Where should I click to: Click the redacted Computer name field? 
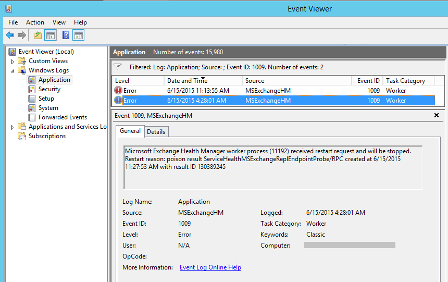[350, 245]
